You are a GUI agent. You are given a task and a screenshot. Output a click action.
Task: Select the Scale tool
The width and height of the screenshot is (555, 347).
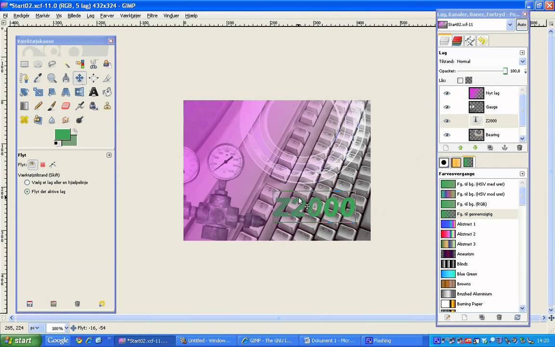(38, 92)
